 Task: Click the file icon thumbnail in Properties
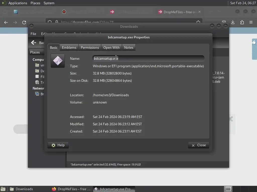[58, 61]
